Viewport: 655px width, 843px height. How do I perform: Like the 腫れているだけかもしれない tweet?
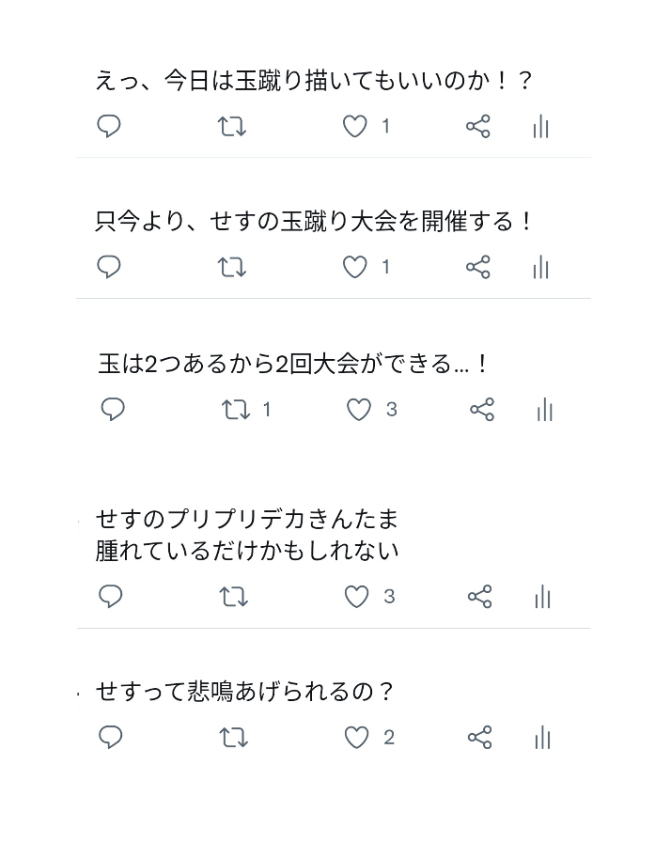click(x=357, y=597)
